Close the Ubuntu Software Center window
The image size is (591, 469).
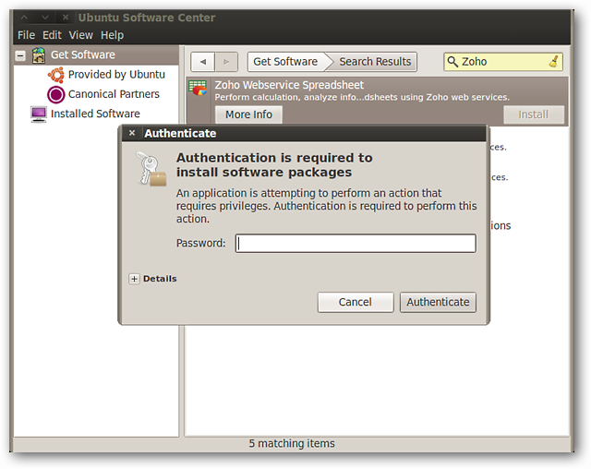coord(66,18)
